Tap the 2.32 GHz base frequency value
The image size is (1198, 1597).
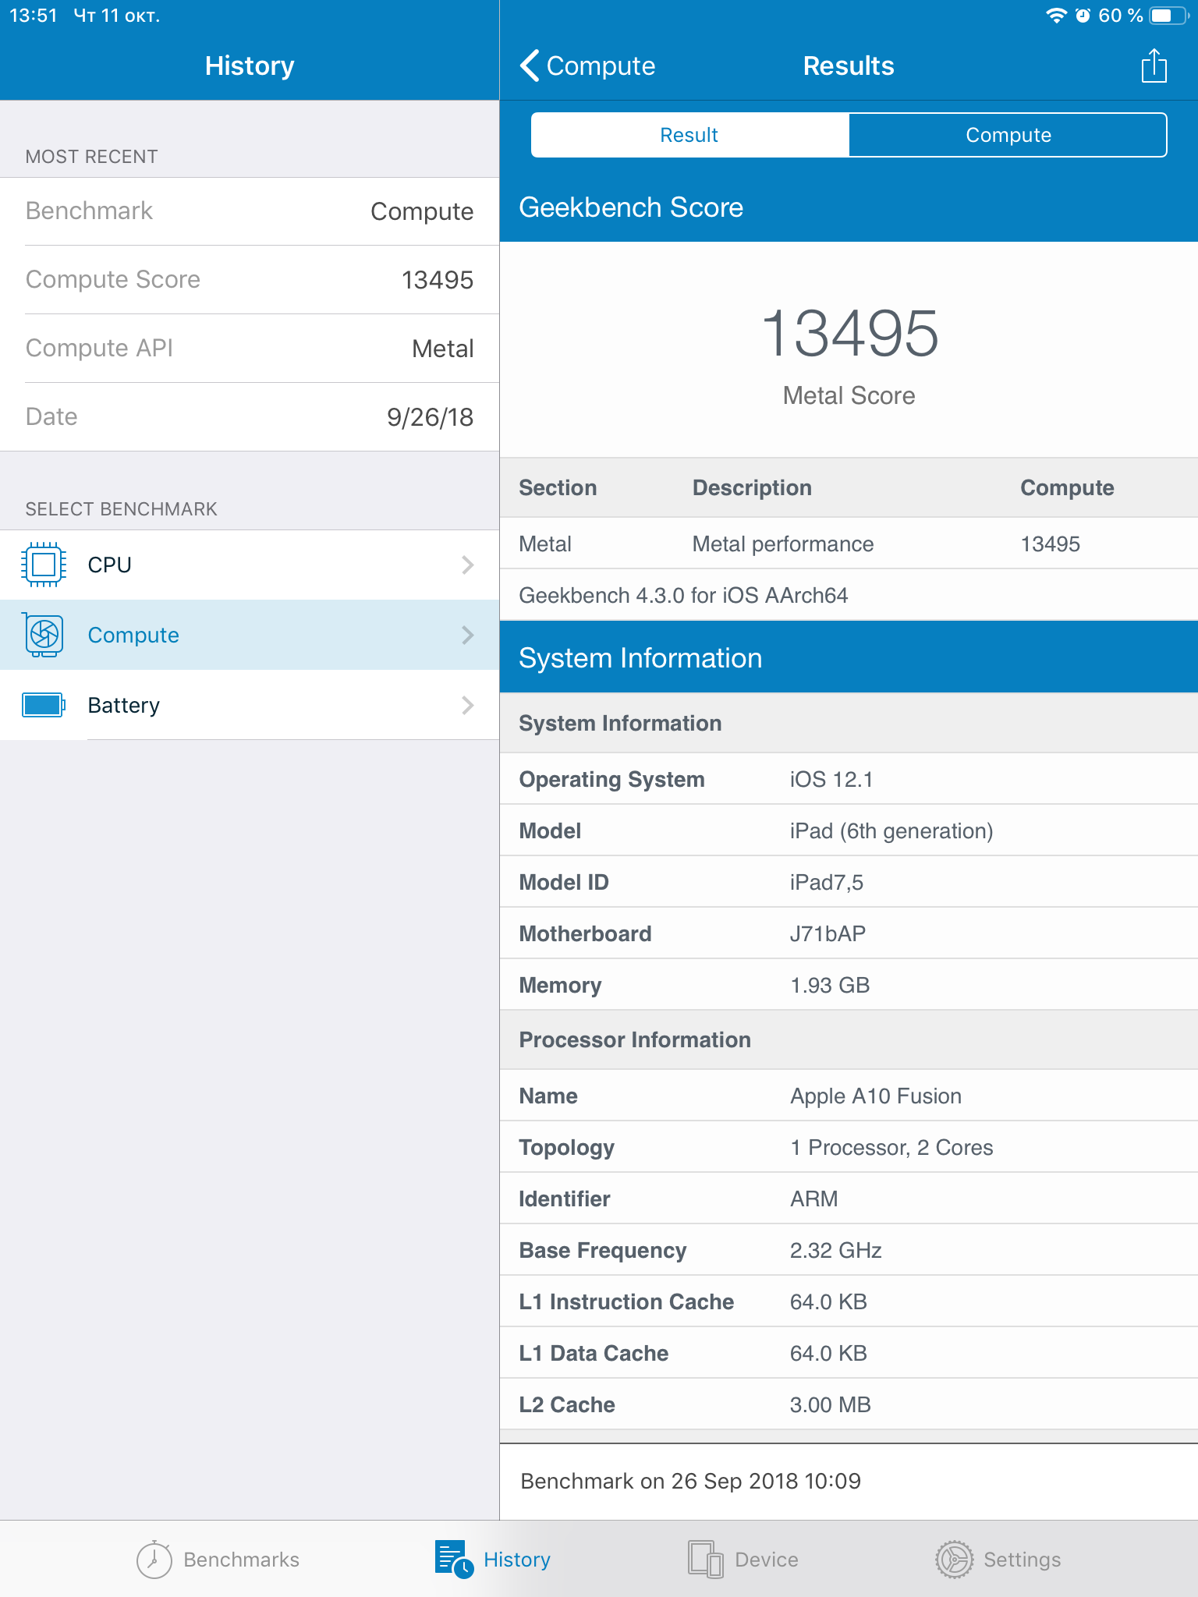835,1251
